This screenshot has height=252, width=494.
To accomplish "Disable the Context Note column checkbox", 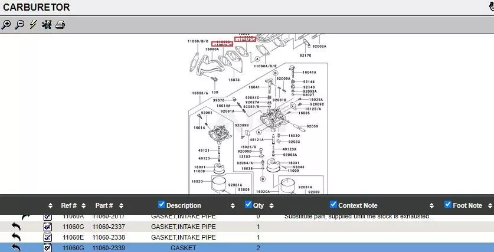I will (333, 205).
